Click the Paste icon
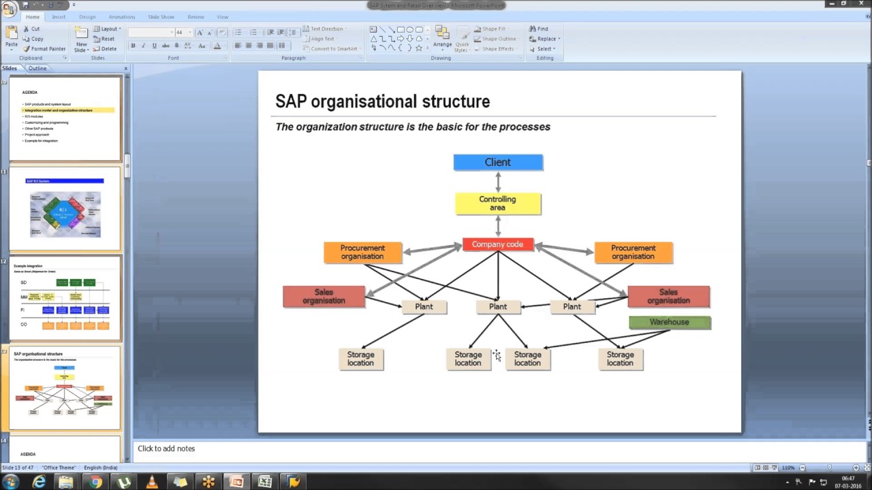 pos(12,37)
